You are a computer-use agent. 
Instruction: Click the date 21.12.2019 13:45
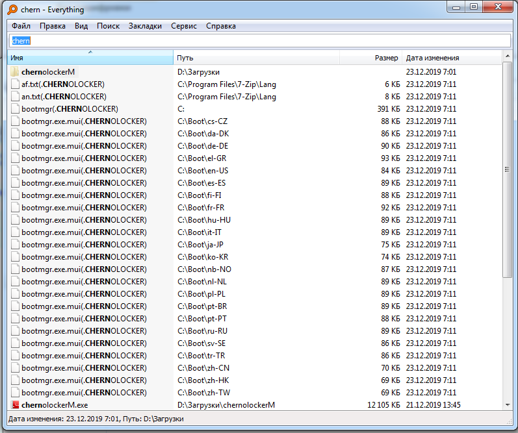(x=433, y=404)
